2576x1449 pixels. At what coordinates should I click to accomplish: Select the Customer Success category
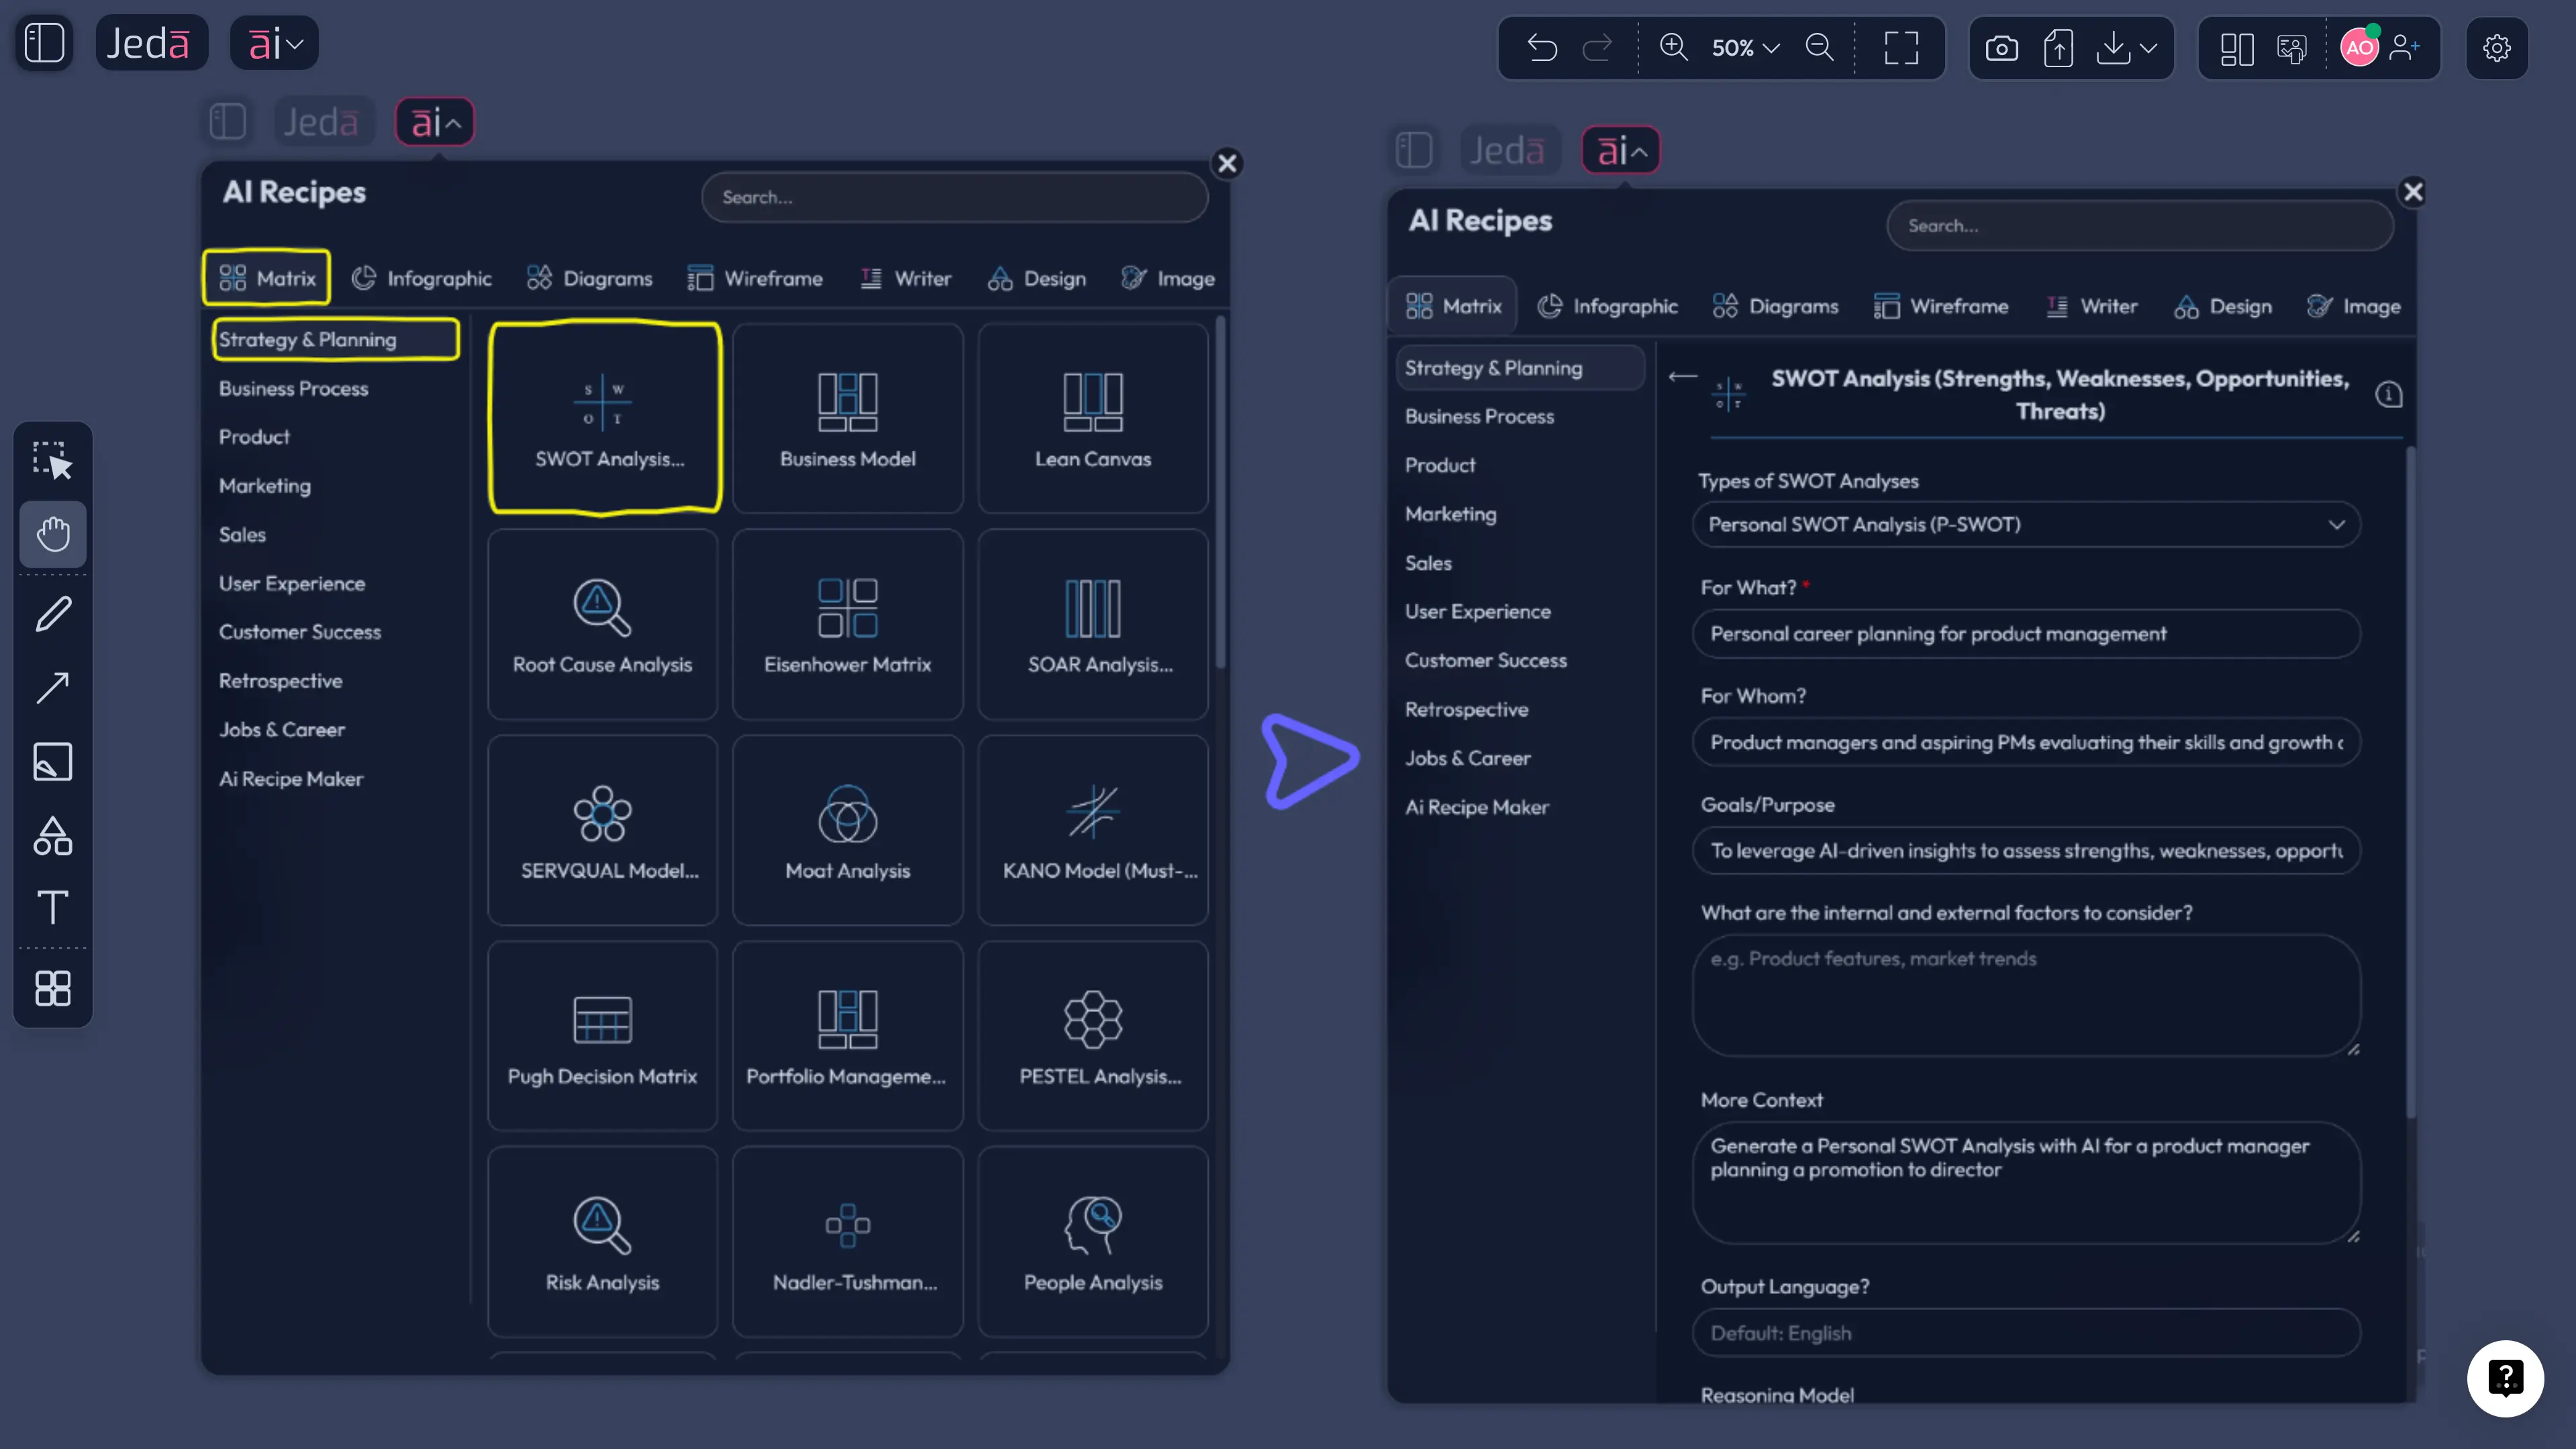tap(299, 632)
